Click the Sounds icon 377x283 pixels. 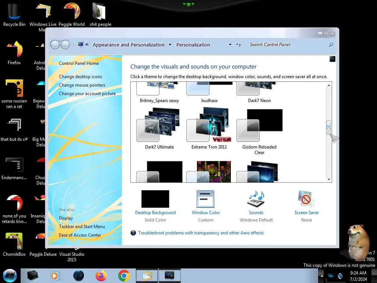pyautogui.click(x=256, y=199)
